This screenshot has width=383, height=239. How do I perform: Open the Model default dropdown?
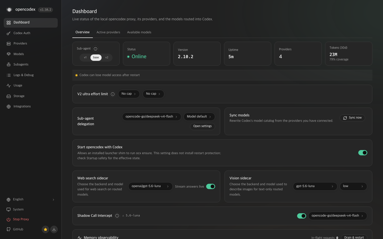pyautogui.click(x=199, y=117)
